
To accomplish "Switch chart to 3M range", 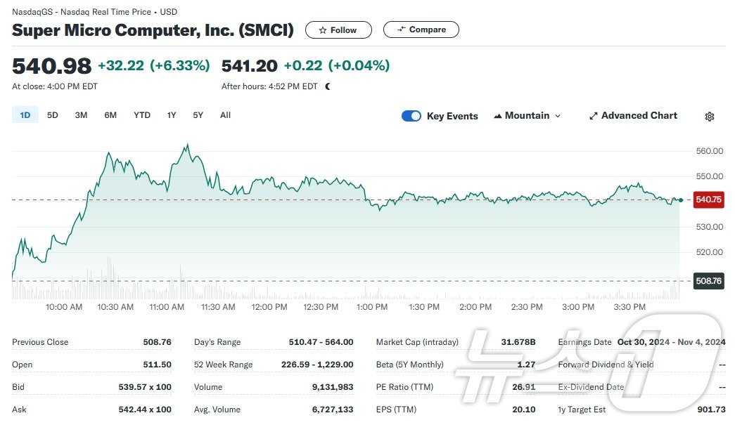I will coord(81,115).
